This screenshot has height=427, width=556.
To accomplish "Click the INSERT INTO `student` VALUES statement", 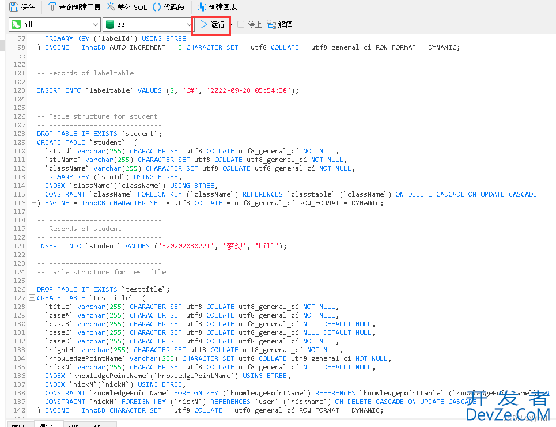I will 162,246.
